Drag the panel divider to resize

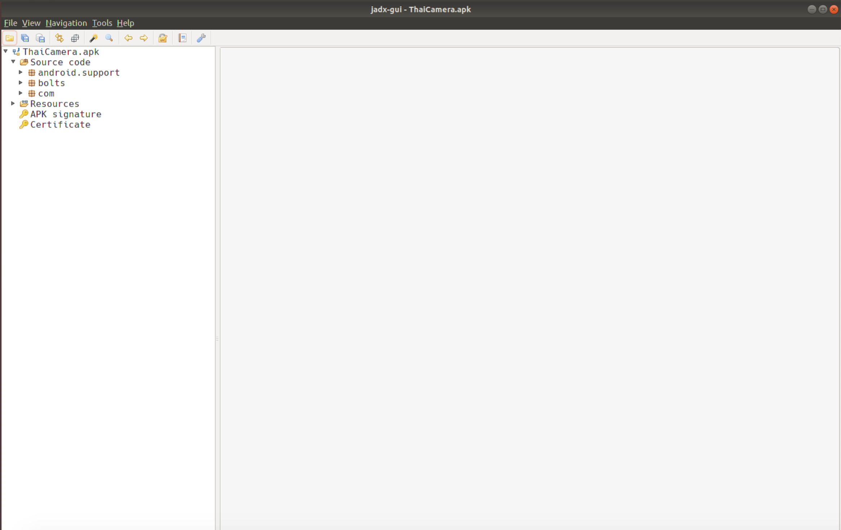[x=218, y=338]
